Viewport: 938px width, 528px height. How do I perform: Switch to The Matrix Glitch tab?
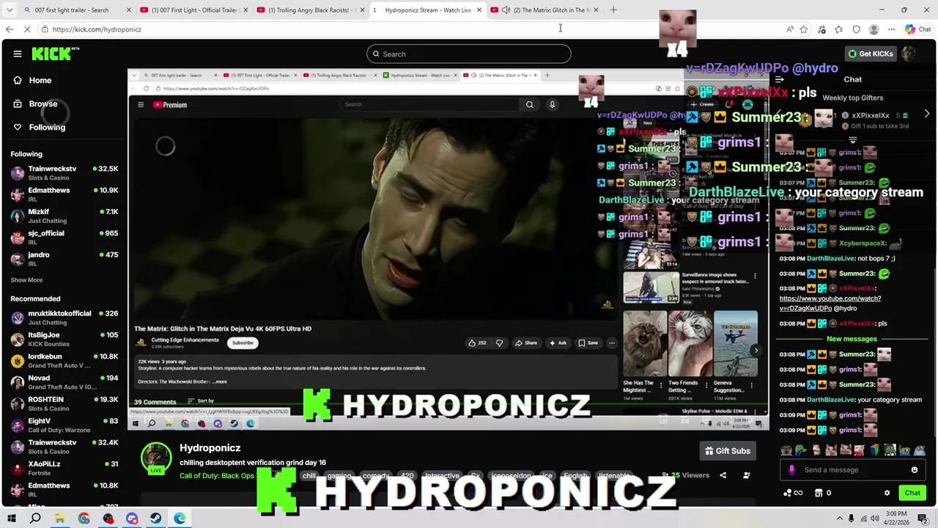544,10
